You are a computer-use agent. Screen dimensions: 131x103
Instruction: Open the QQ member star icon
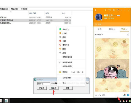coord(106,10)
